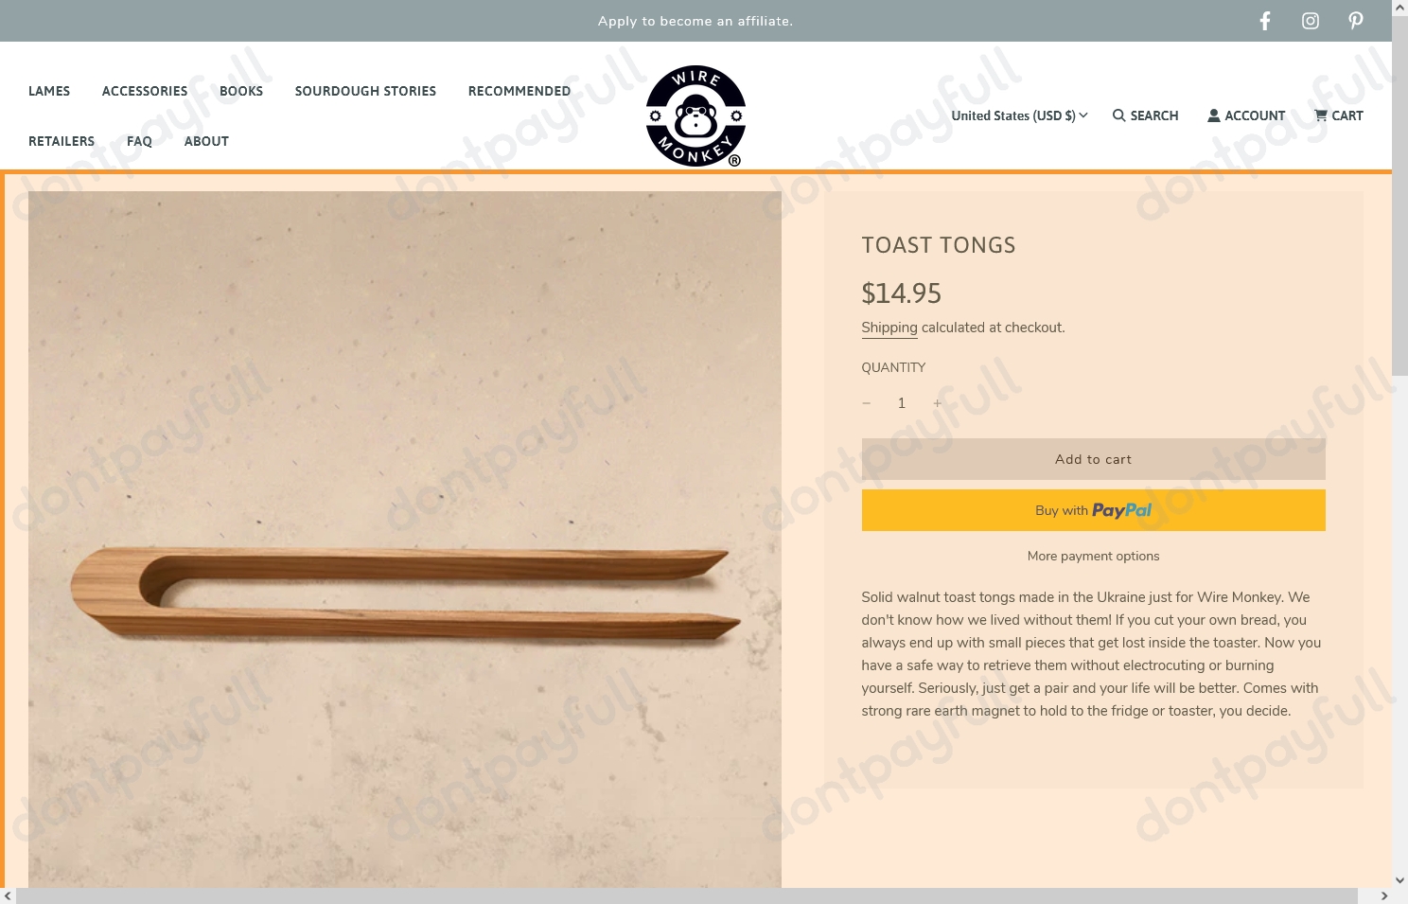Go to Sourdough Stories page
1408x904 pixels.
pos(365,91)
